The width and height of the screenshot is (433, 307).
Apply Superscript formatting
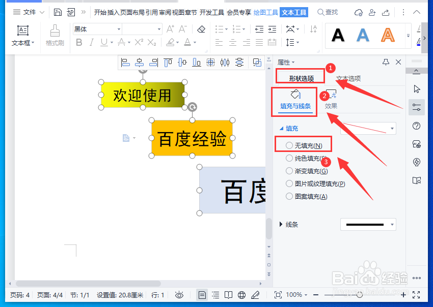tap(139, 42)
